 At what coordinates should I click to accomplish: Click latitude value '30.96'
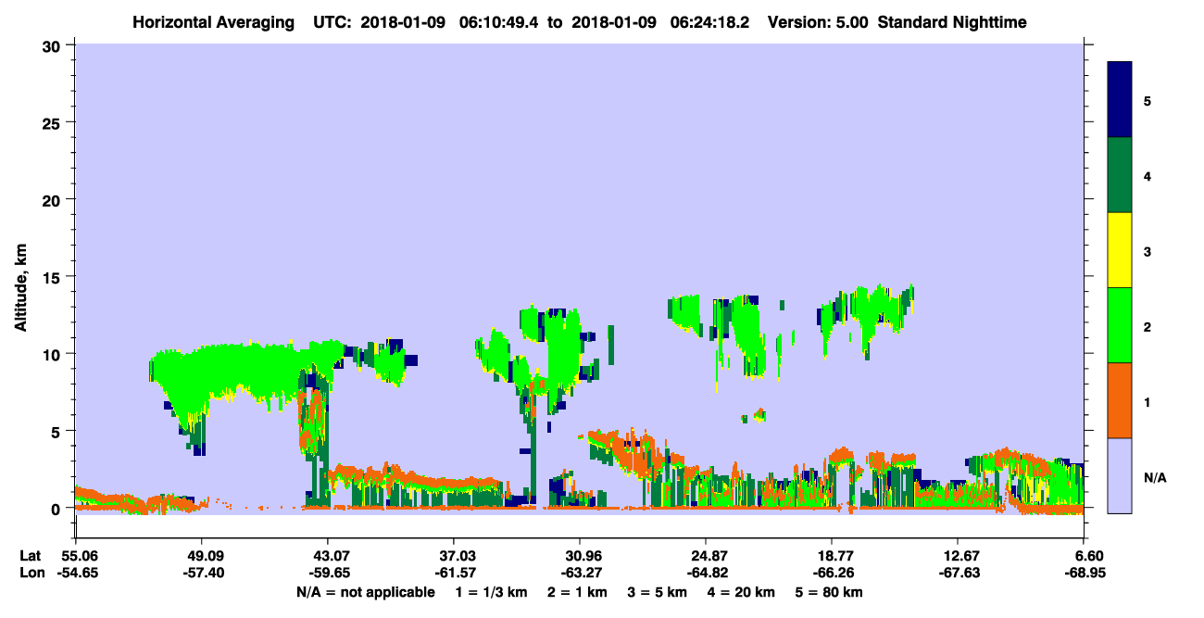point(580,555)
